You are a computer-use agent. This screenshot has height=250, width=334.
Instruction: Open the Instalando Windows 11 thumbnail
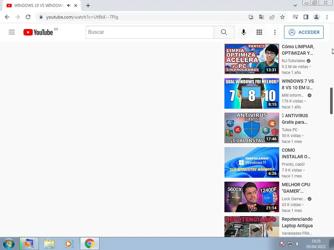tap(251, 162)
